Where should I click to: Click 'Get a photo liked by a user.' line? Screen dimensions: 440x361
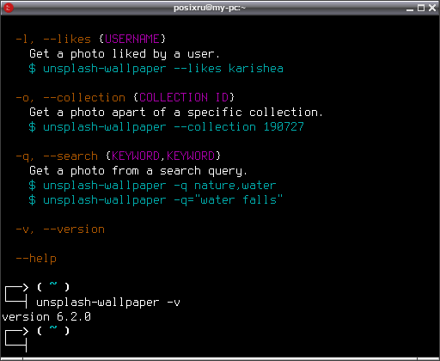click(x=125, y=54)
